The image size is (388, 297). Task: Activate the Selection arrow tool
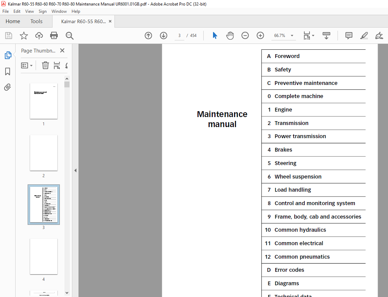[215, 36]
